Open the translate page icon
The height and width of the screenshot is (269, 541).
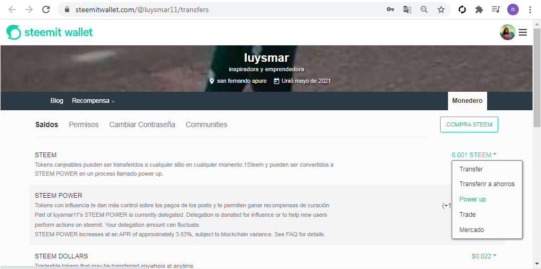point(407,9)
